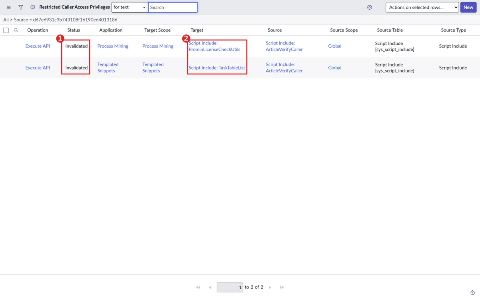Image resolution: width=480 pixels, height=300 pixels.
Task: Sort by the Source Table column header
Action: pos(390,30)
